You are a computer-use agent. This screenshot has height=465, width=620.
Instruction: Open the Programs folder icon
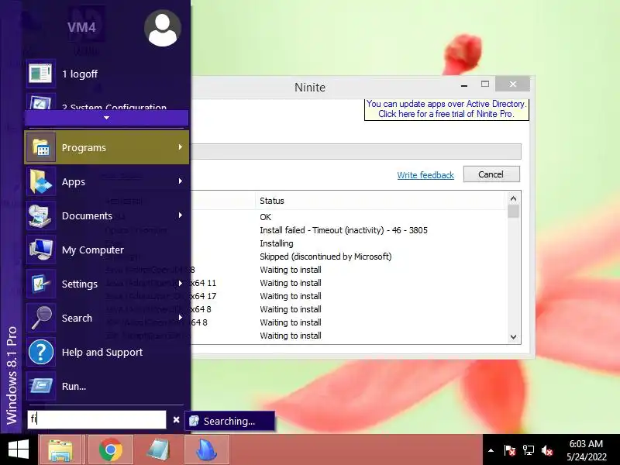tap(41, 147)
